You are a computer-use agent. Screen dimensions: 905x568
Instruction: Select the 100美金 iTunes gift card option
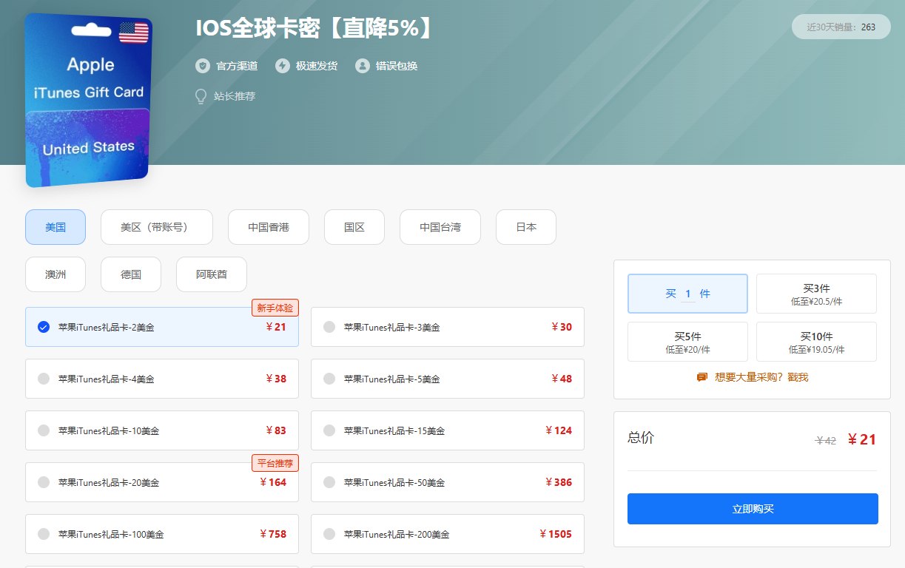click(x=162, y=534)
